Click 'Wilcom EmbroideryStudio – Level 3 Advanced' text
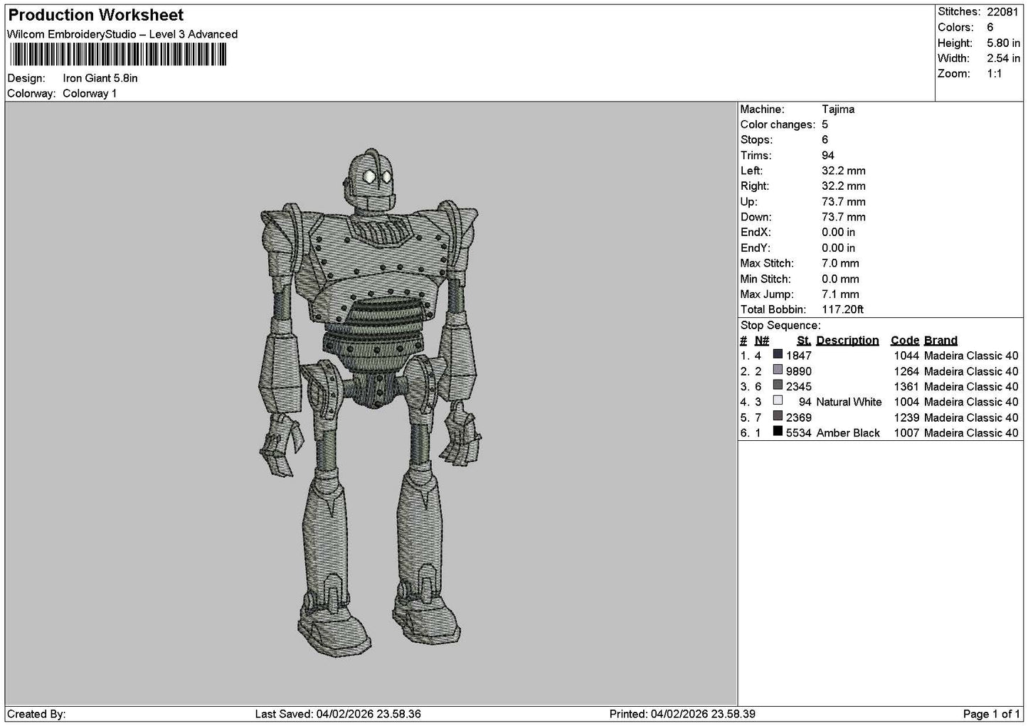 122,34
